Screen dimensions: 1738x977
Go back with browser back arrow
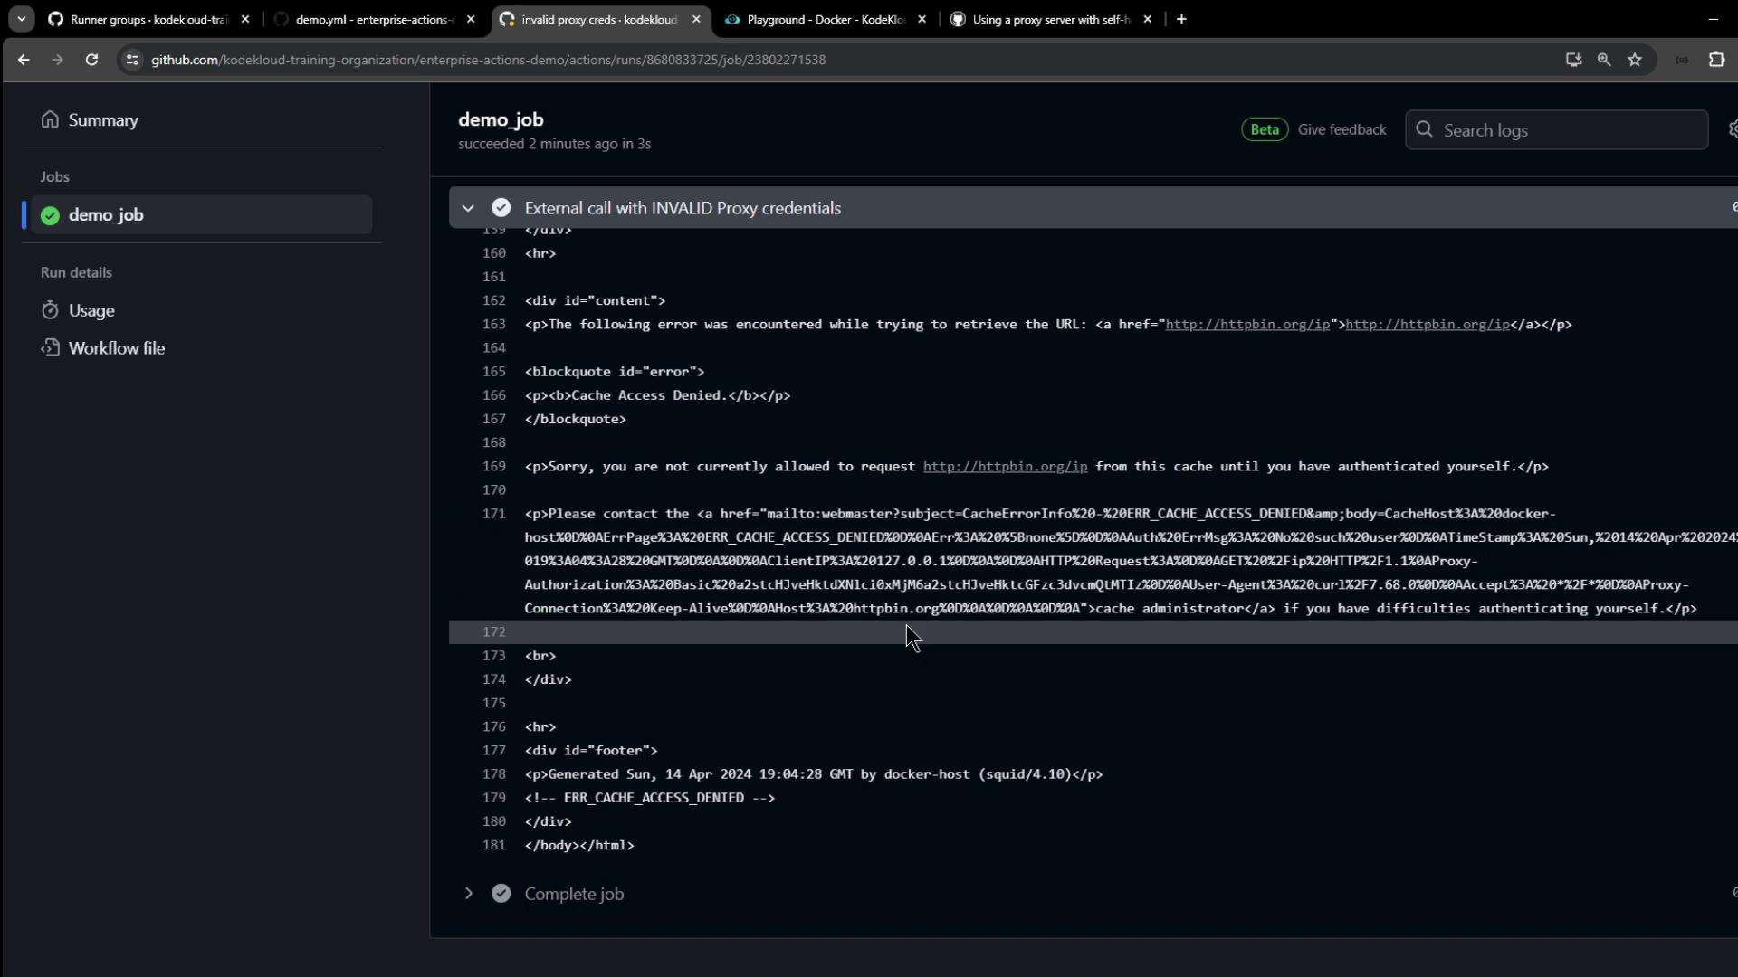tap(24, 60)
